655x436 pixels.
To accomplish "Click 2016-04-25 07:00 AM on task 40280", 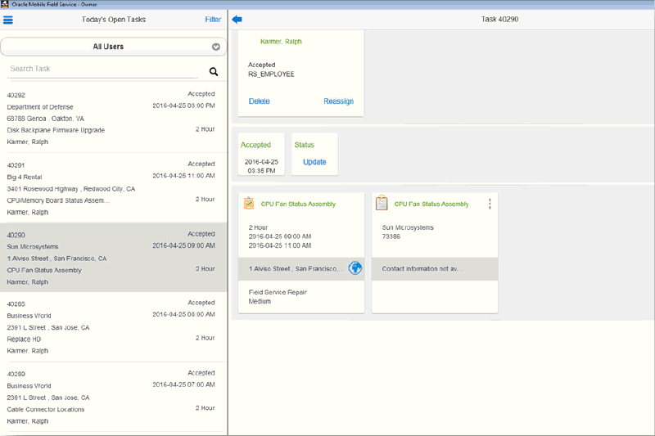I will pos(183,384).
